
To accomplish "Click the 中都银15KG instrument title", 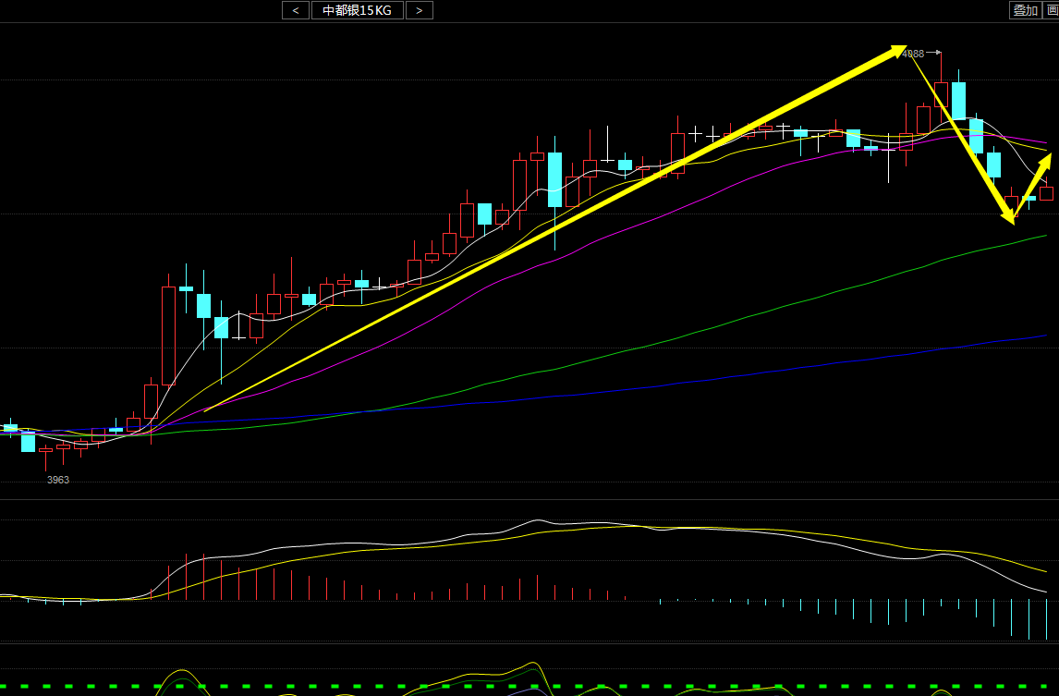I will tap(358, 10).
